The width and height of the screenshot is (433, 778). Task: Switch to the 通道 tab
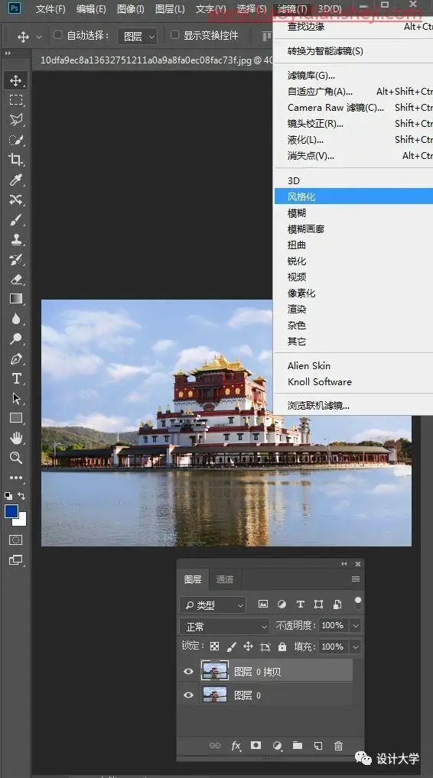pyautogui.click(x=224, y=579)
